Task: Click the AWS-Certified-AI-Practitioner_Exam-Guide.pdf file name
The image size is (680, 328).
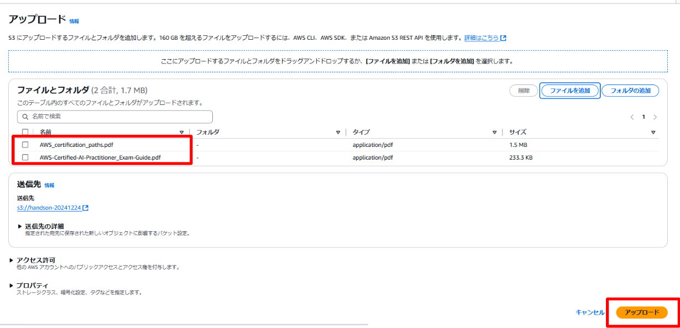Action: pos(101,157)
